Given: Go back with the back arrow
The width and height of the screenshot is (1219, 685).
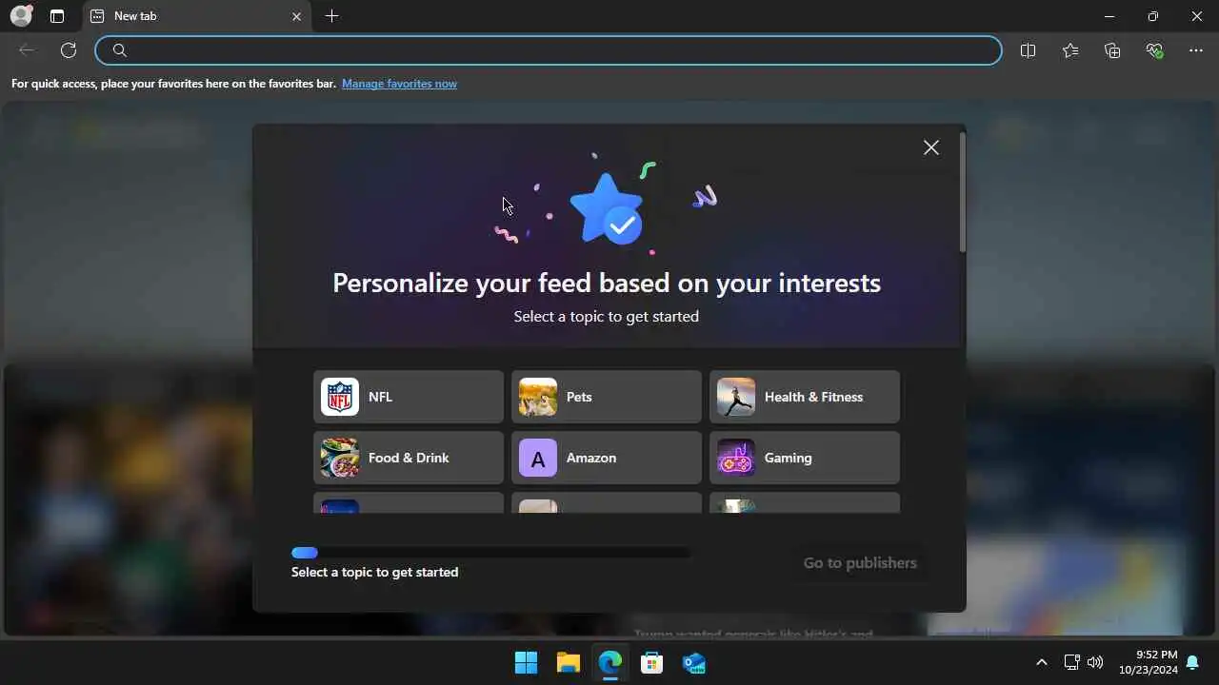Looking at the screenshot, I should (27, 50).
